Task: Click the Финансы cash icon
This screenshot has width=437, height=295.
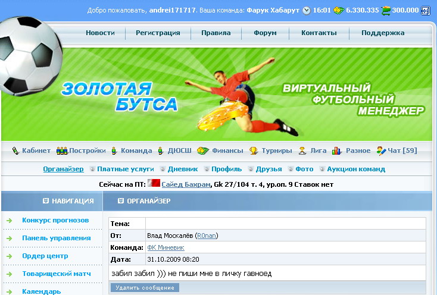Action: click(x=202, y=151)
